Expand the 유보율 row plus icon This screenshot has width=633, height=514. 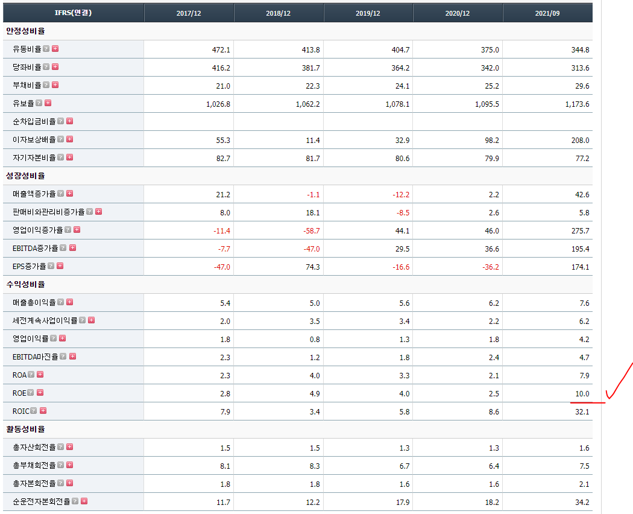pyautogui.click(x=48, y=103)
